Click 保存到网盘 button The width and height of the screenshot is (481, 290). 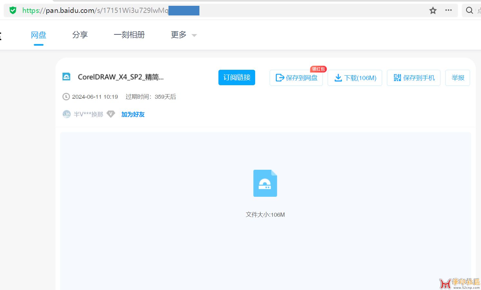click(x=296, y=78)
